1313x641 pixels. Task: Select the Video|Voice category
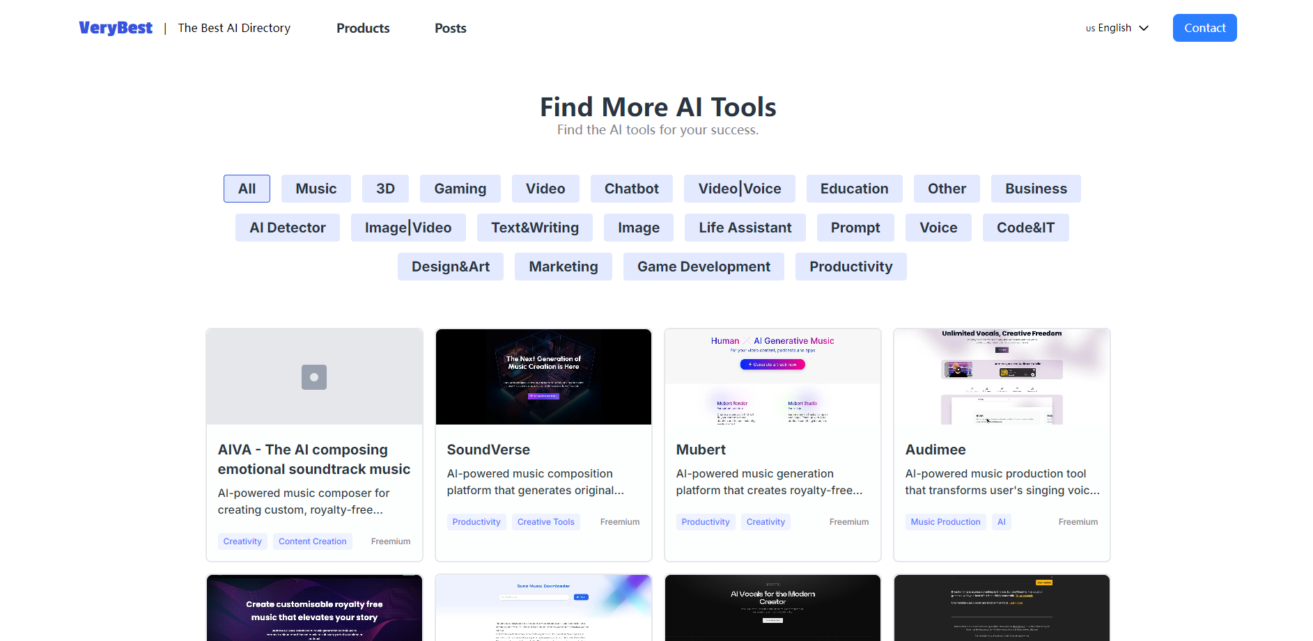pos(740,189)
